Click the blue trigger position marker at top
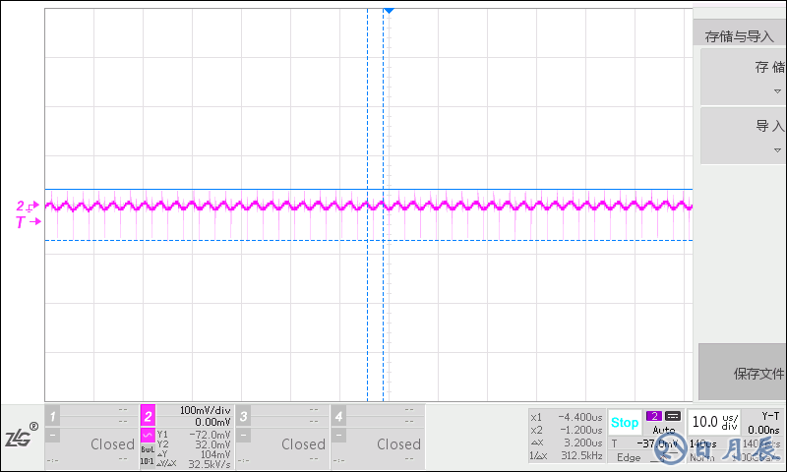The width and height of the screenshot is (787, 472). tap(389, 10)
